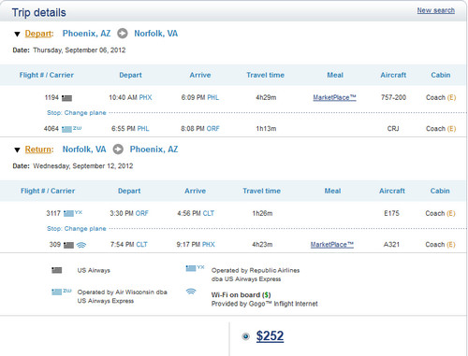Click the US Airways flag icon for flight 309
This screenshot has height=356, width=468.
point(68,245)
